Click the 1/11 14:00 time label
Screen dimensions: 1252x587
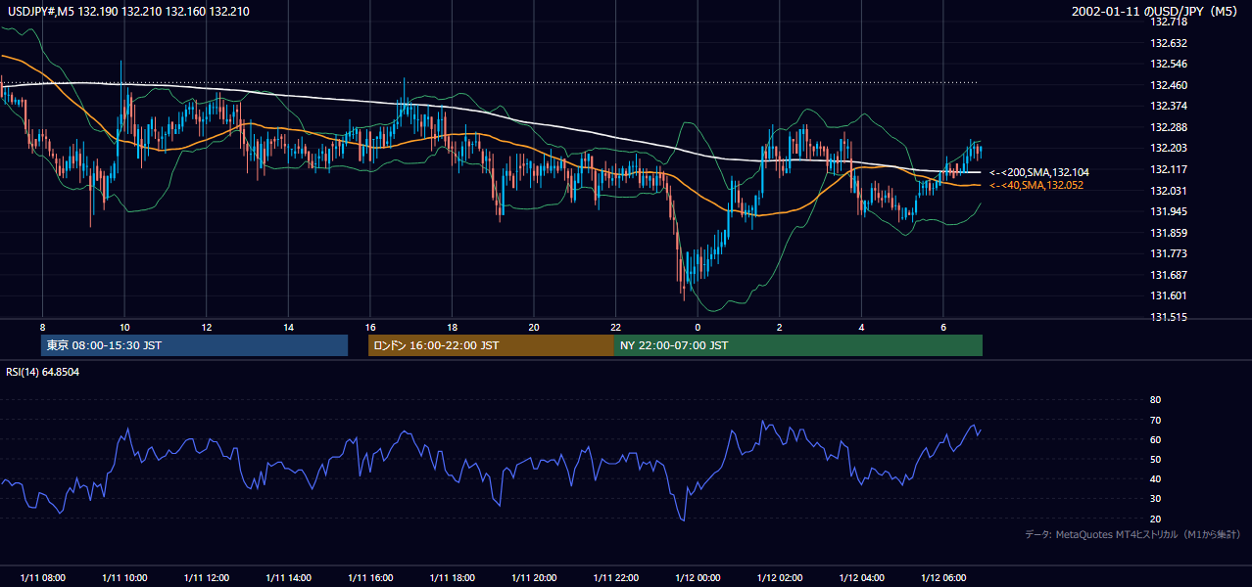coord(288,578)
